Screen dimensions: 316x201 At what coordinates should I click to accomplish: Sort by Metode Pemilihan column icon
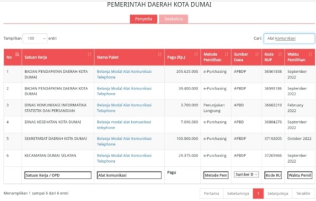tap(226, 55)
